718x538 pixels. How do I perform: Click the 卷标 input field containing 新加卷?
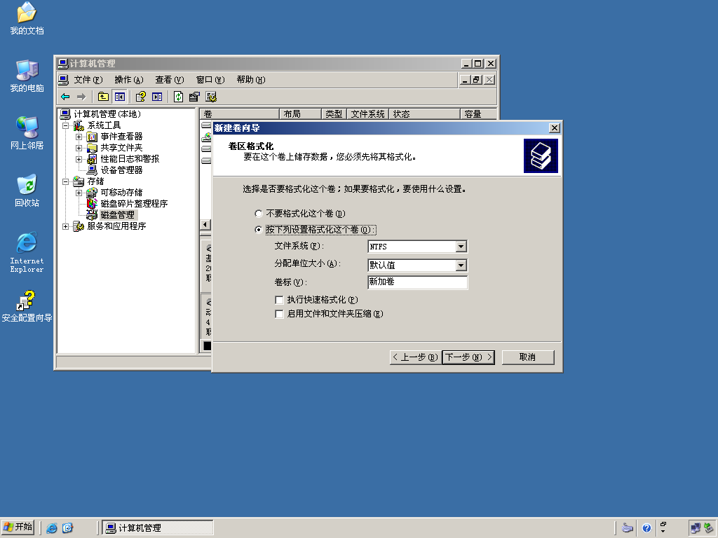point(417,282)
